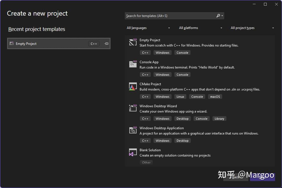Viewport: 282px width, 188px height.
Task: Select recent Empty Project template row
Action: coord(59,43)
